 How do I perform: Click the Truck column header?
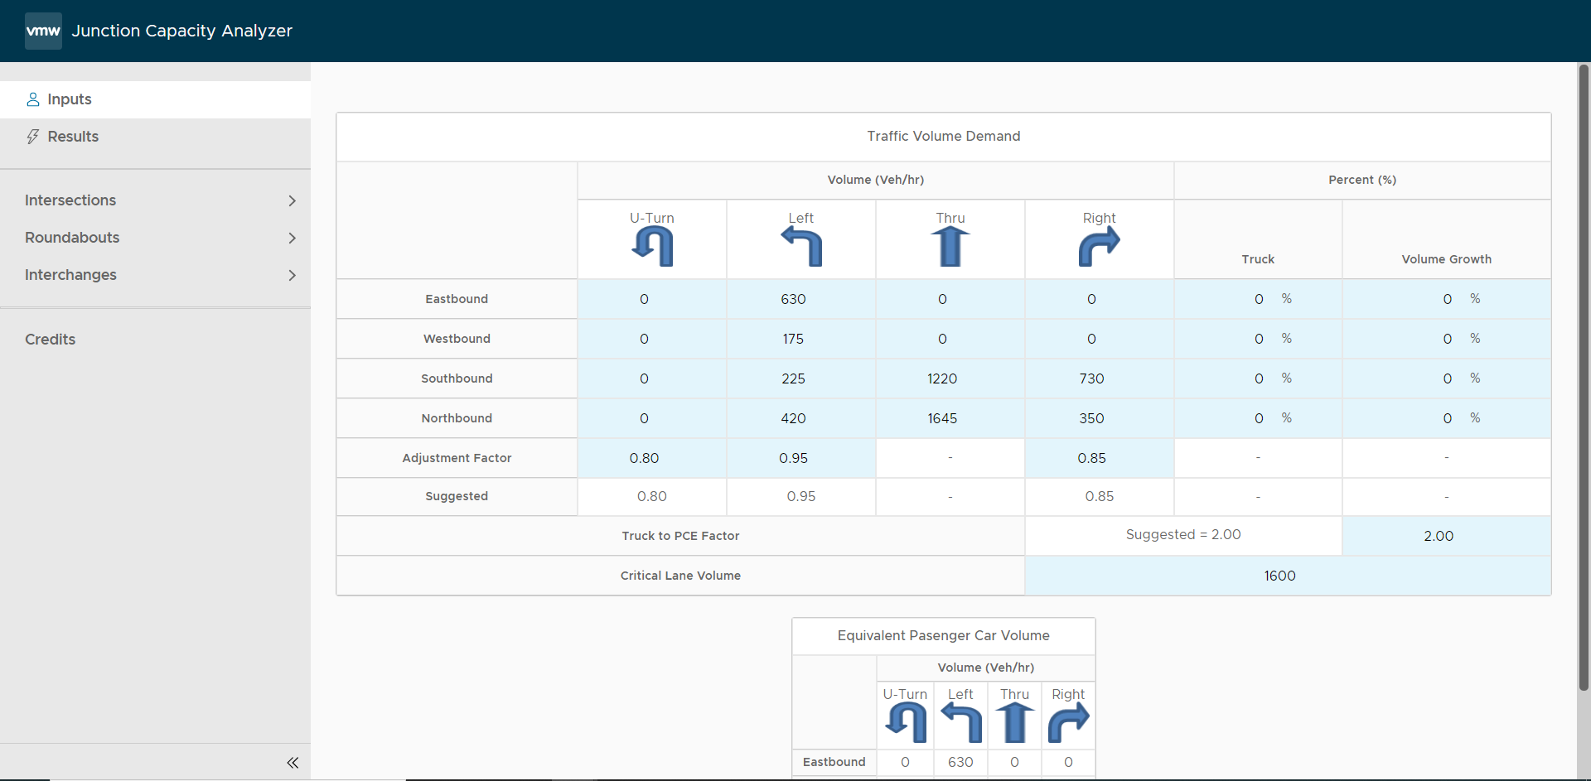[x=1258, y=259]
